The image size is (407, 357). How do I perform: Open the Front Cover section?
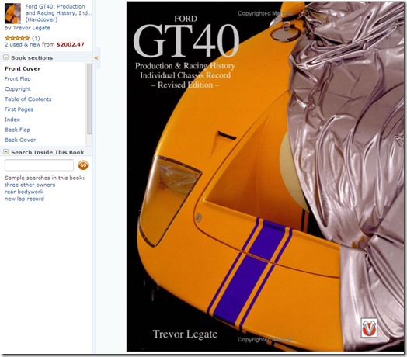pos(23,69)
